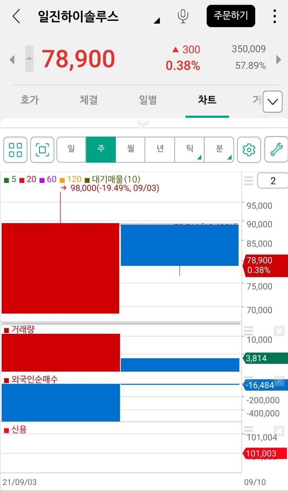Expand the tab list chevron button
The height and width of the screenshot is (491, 288).
pos(273,102)
